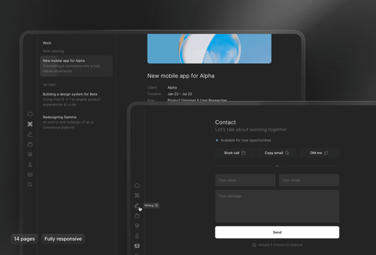Open person icon in Contact window sidebar
Screen dimensions: 376x255
coord(137,236)
